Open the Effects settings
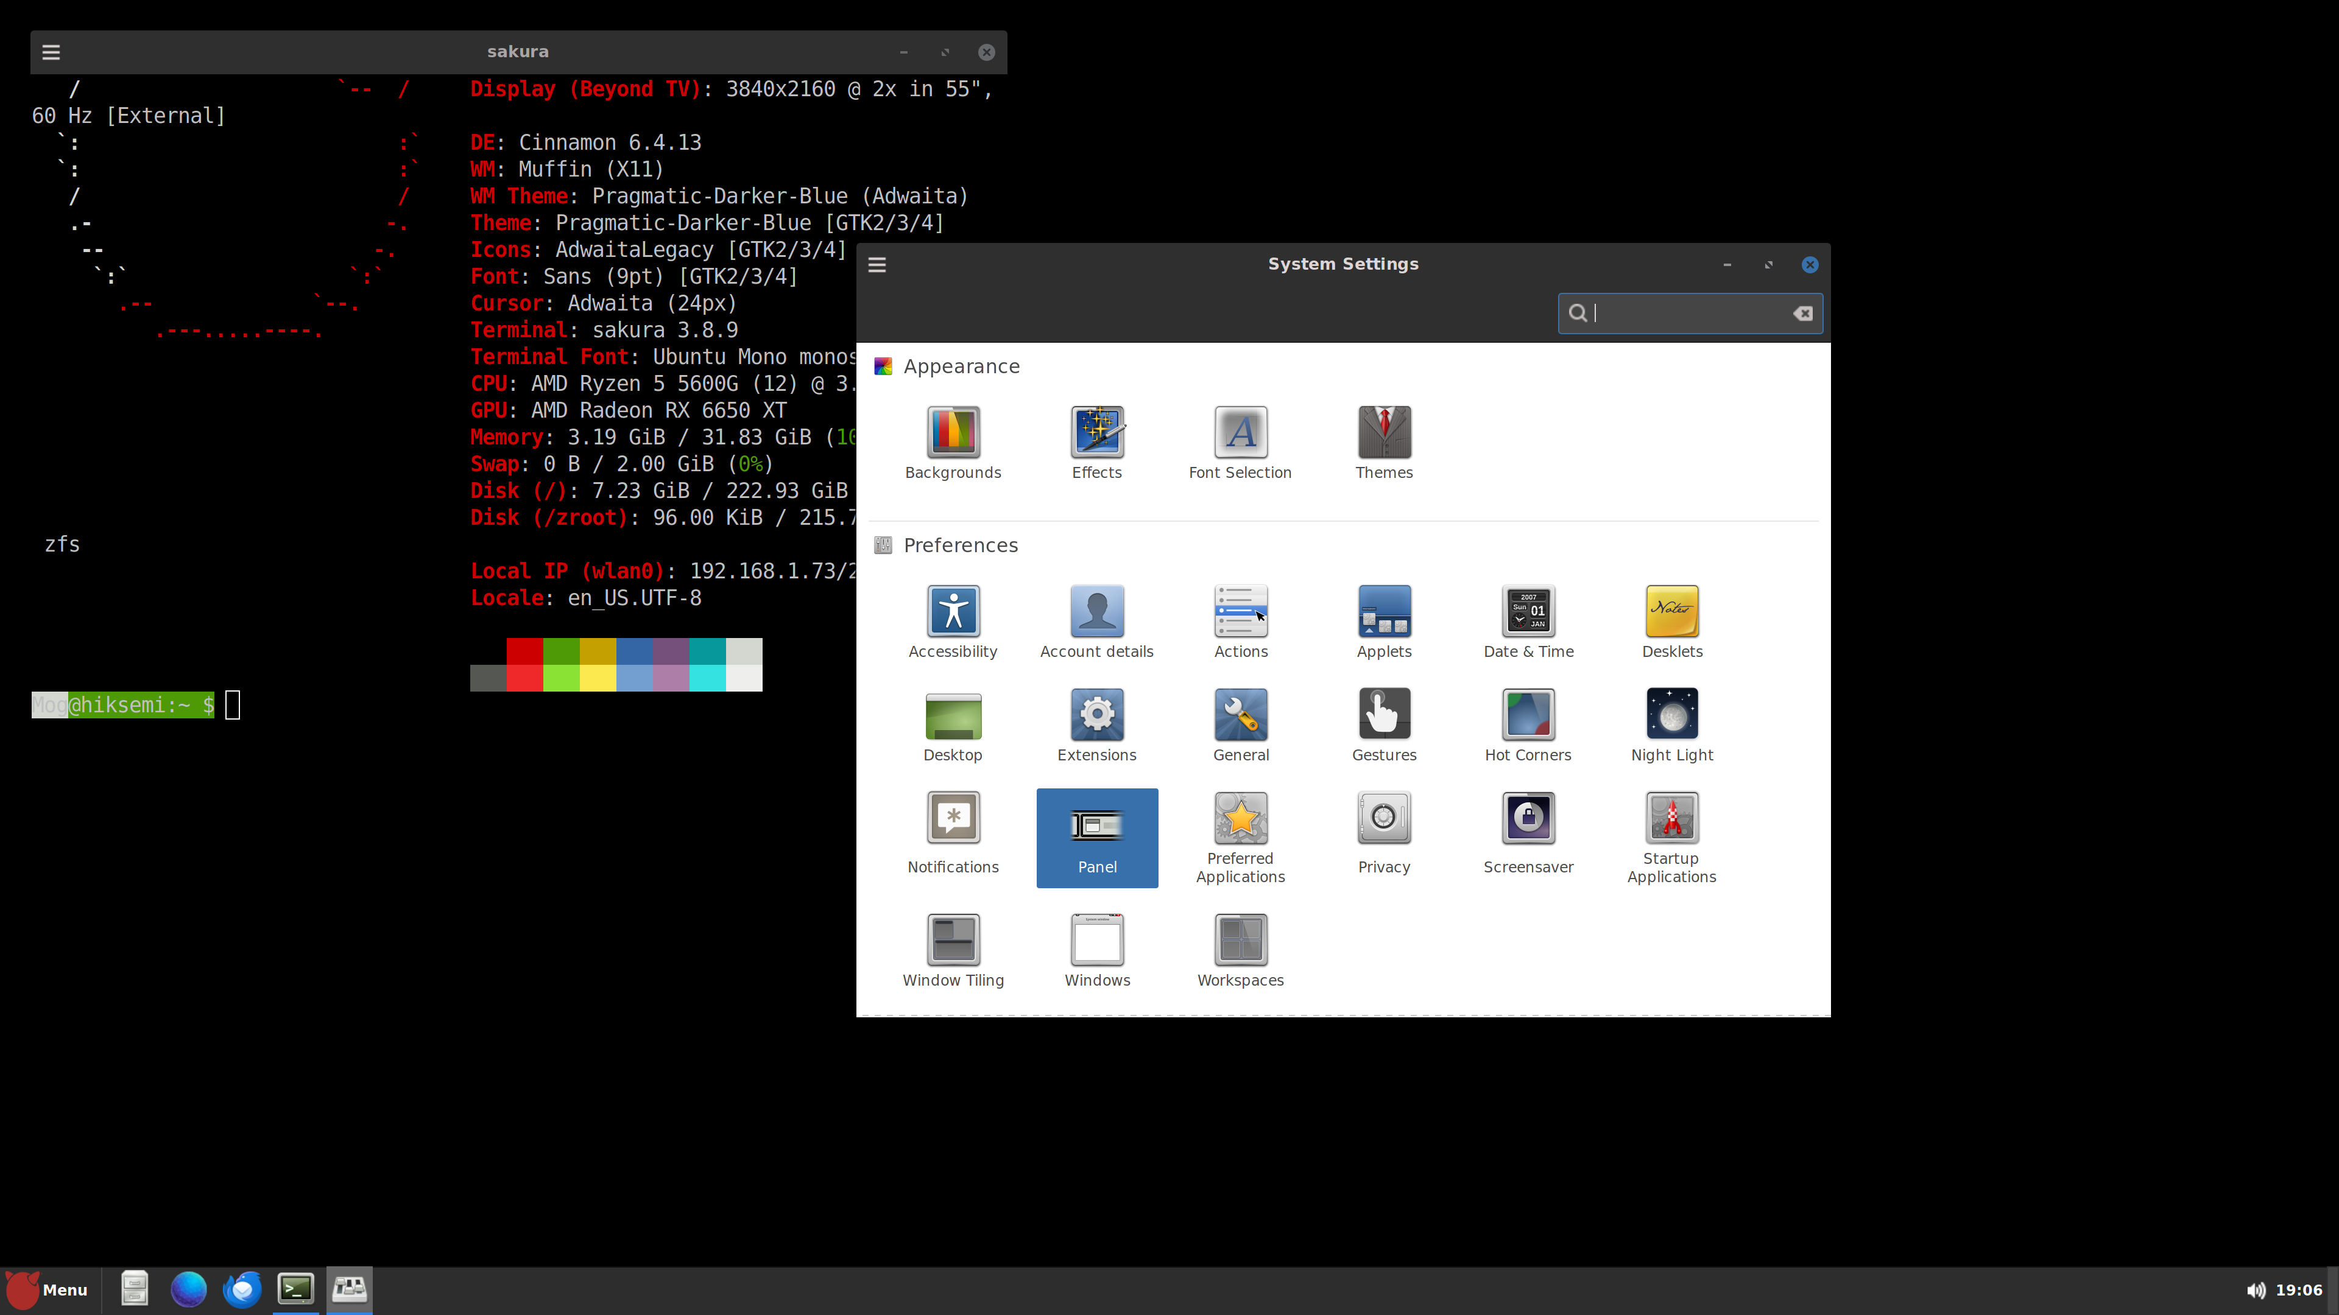Viewport: 2339px width, 1315px height. pyautogui.click(x=1097, y=443)
